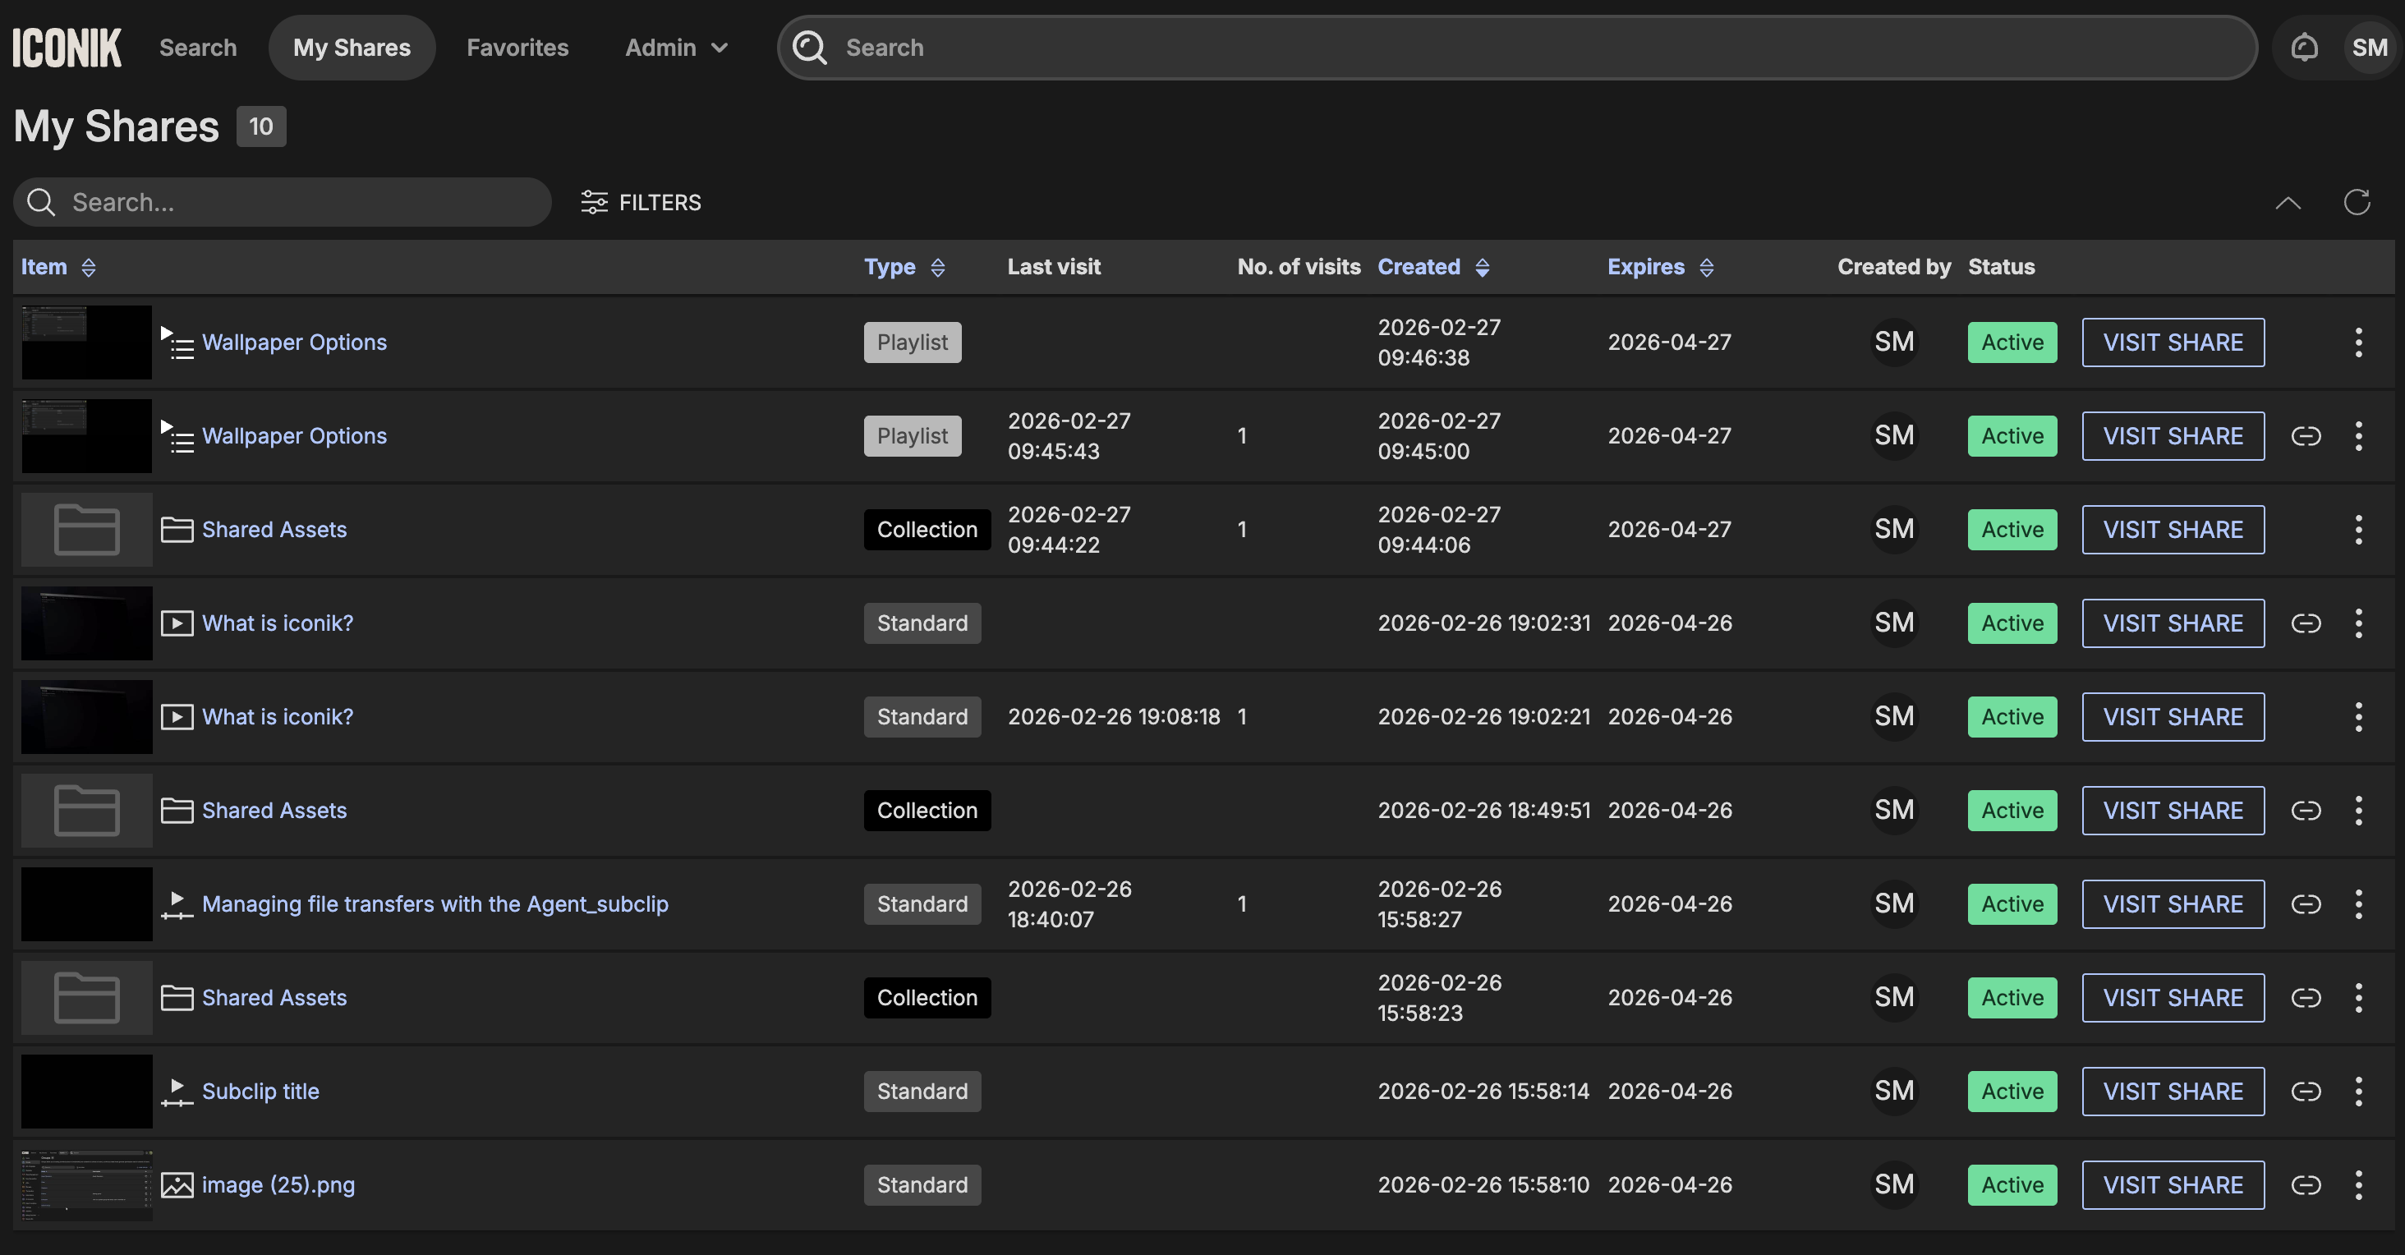Open kebab menu for Managing file transfers row
The width and height of the screenshot is (2405, 1255).
2358,904
